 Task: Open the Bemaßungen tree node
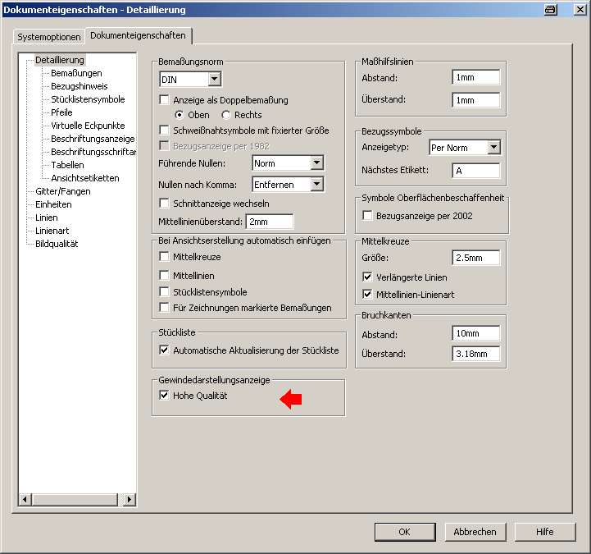[x=76, y=73]
